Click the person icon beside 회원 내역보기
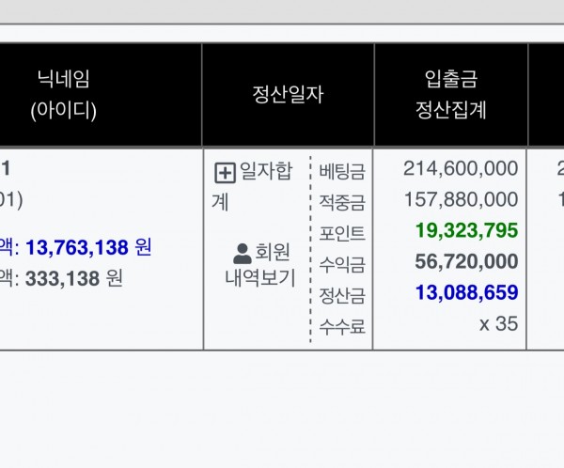Viewport: 564px width, 468px height. click(243, 253)
